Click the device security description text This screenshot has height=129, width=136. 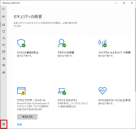(73, 105)
